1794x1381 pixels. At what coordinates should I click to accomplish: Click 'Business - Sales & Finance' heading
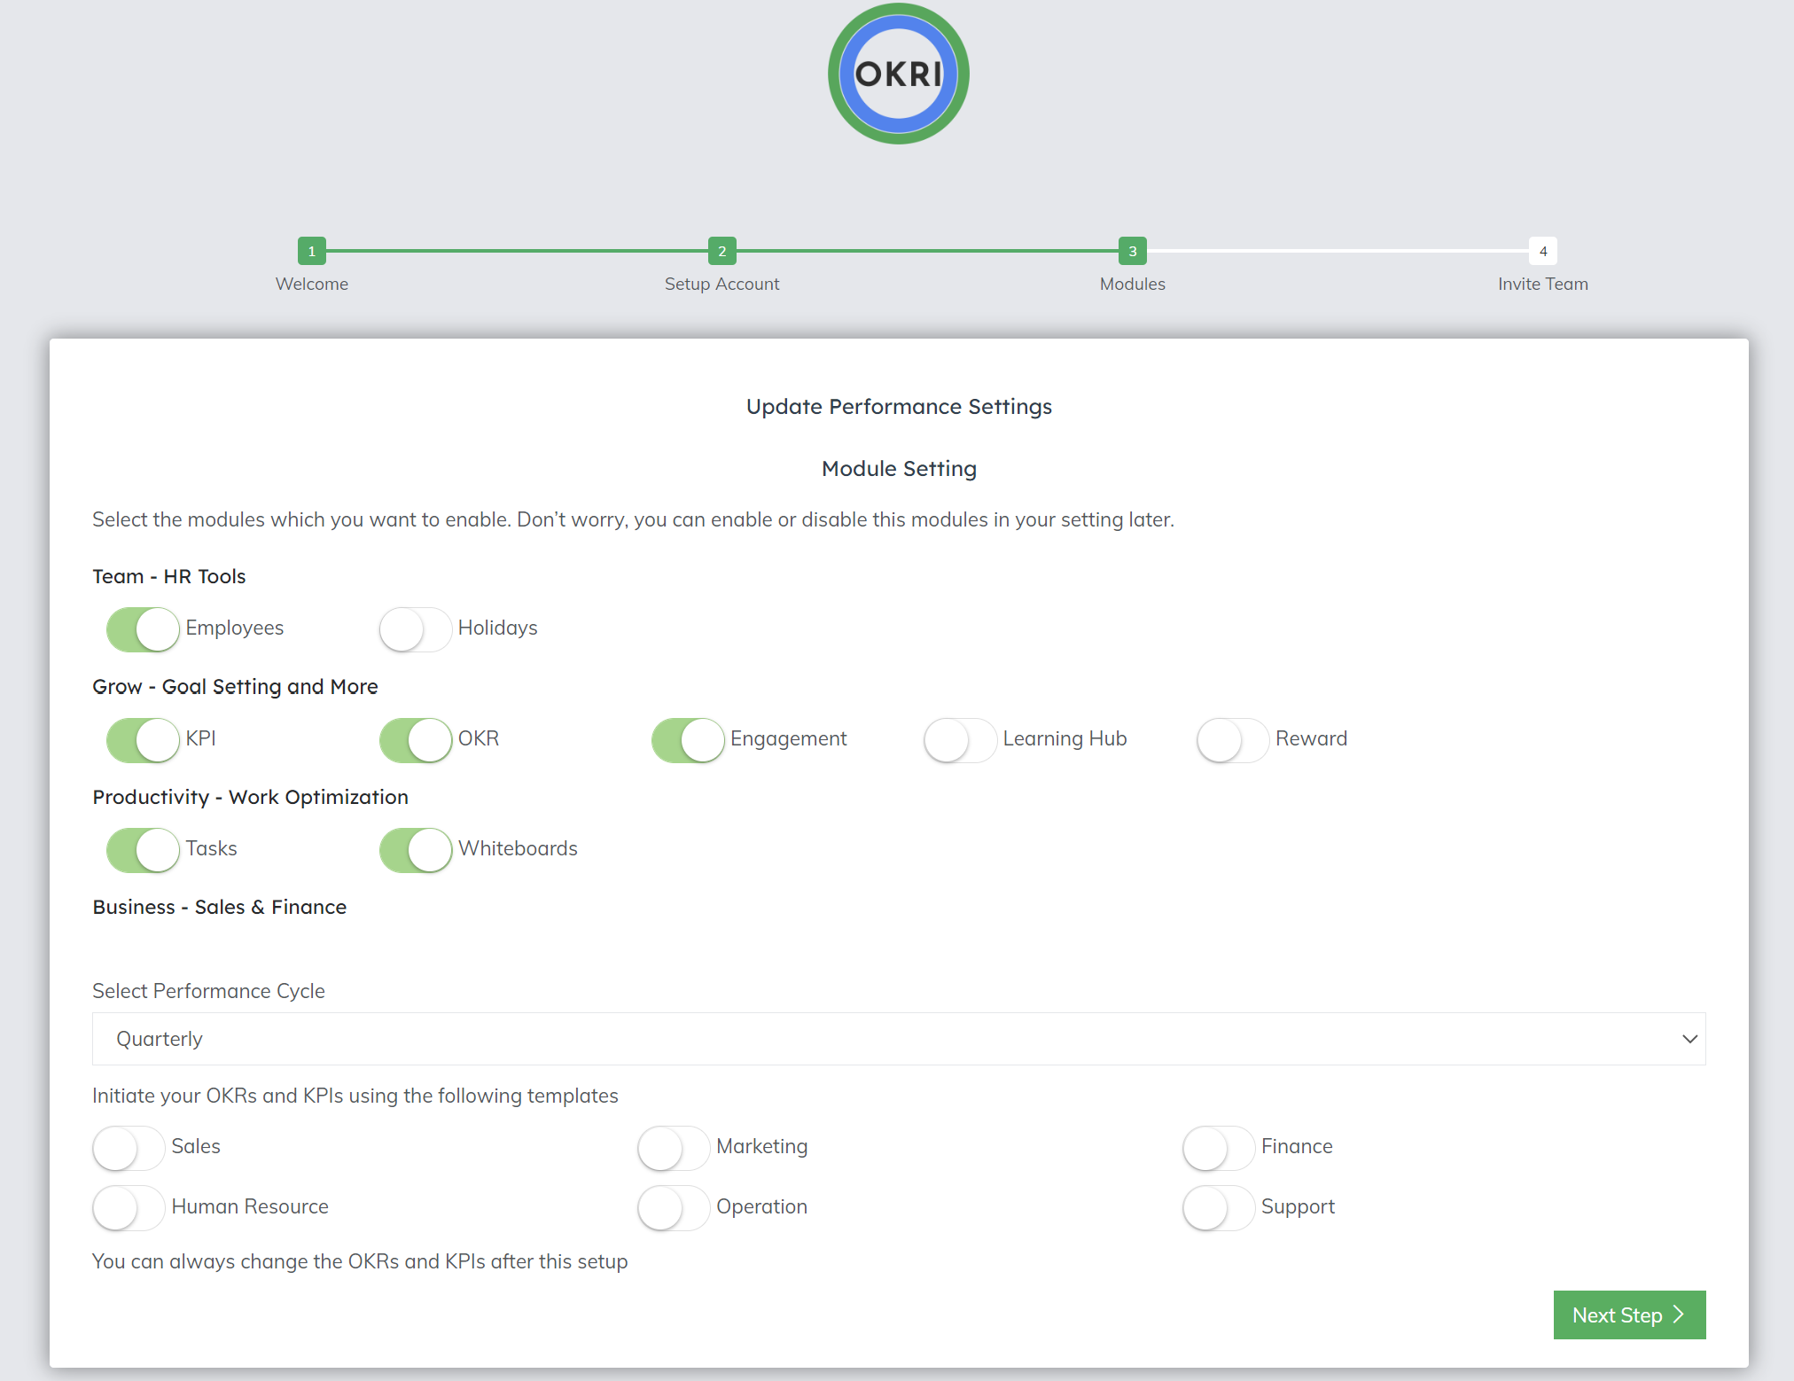(220, 907)
